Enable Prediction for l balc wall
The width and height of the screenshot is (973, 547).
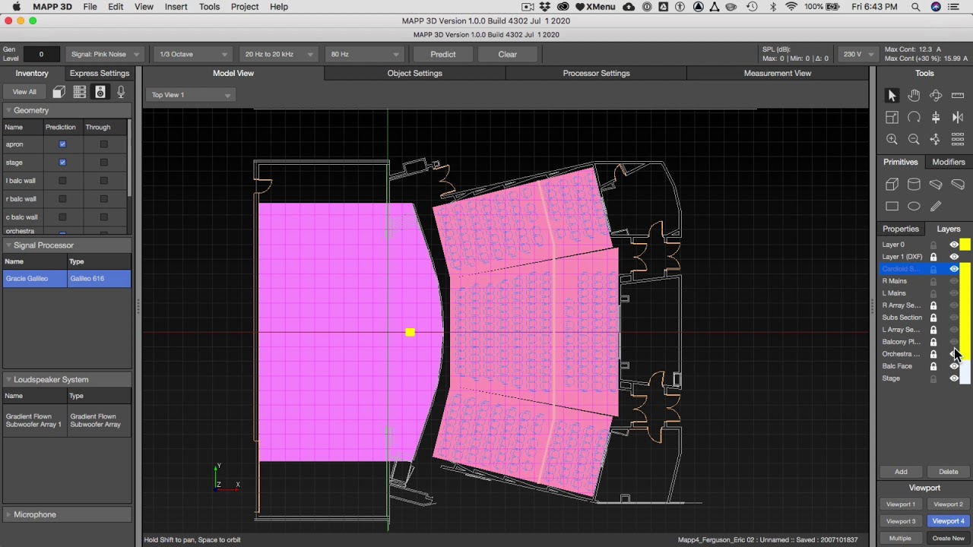point(62,181)
